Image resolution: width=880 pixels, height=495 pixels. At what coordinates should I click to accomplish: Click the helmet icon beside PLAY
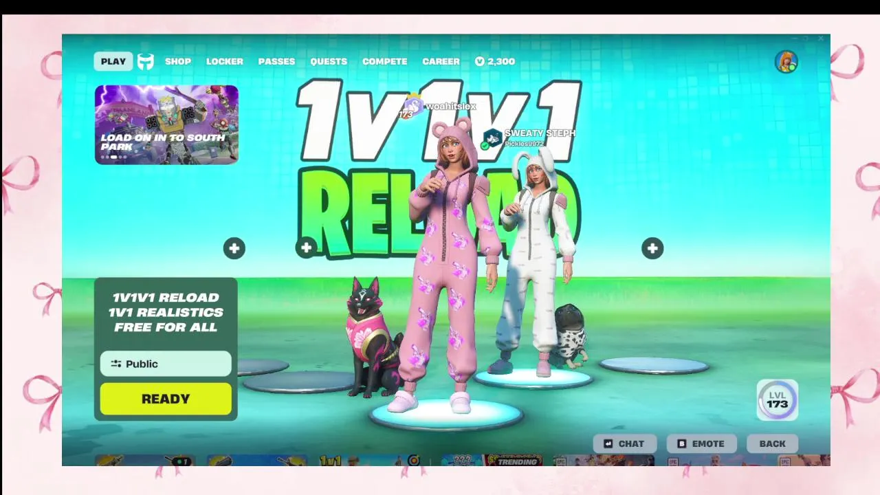click(146, 62)
